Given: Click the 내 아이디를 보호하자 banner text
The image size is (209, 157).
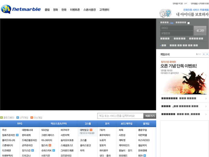Looking at the screenshot, I should [192, 14].
